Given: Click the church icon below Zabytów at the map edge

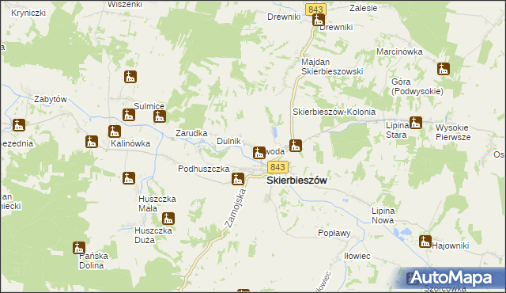Looking at the screenshot, I should [x=19, y=125].
